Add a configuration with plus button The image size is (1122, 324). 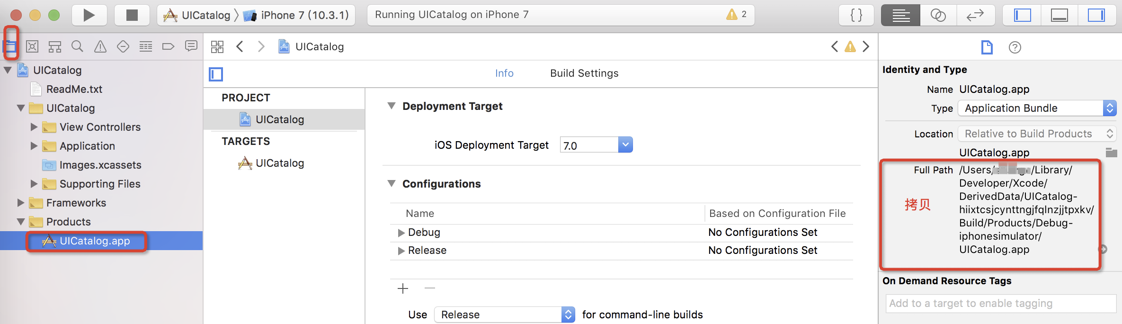403,288
